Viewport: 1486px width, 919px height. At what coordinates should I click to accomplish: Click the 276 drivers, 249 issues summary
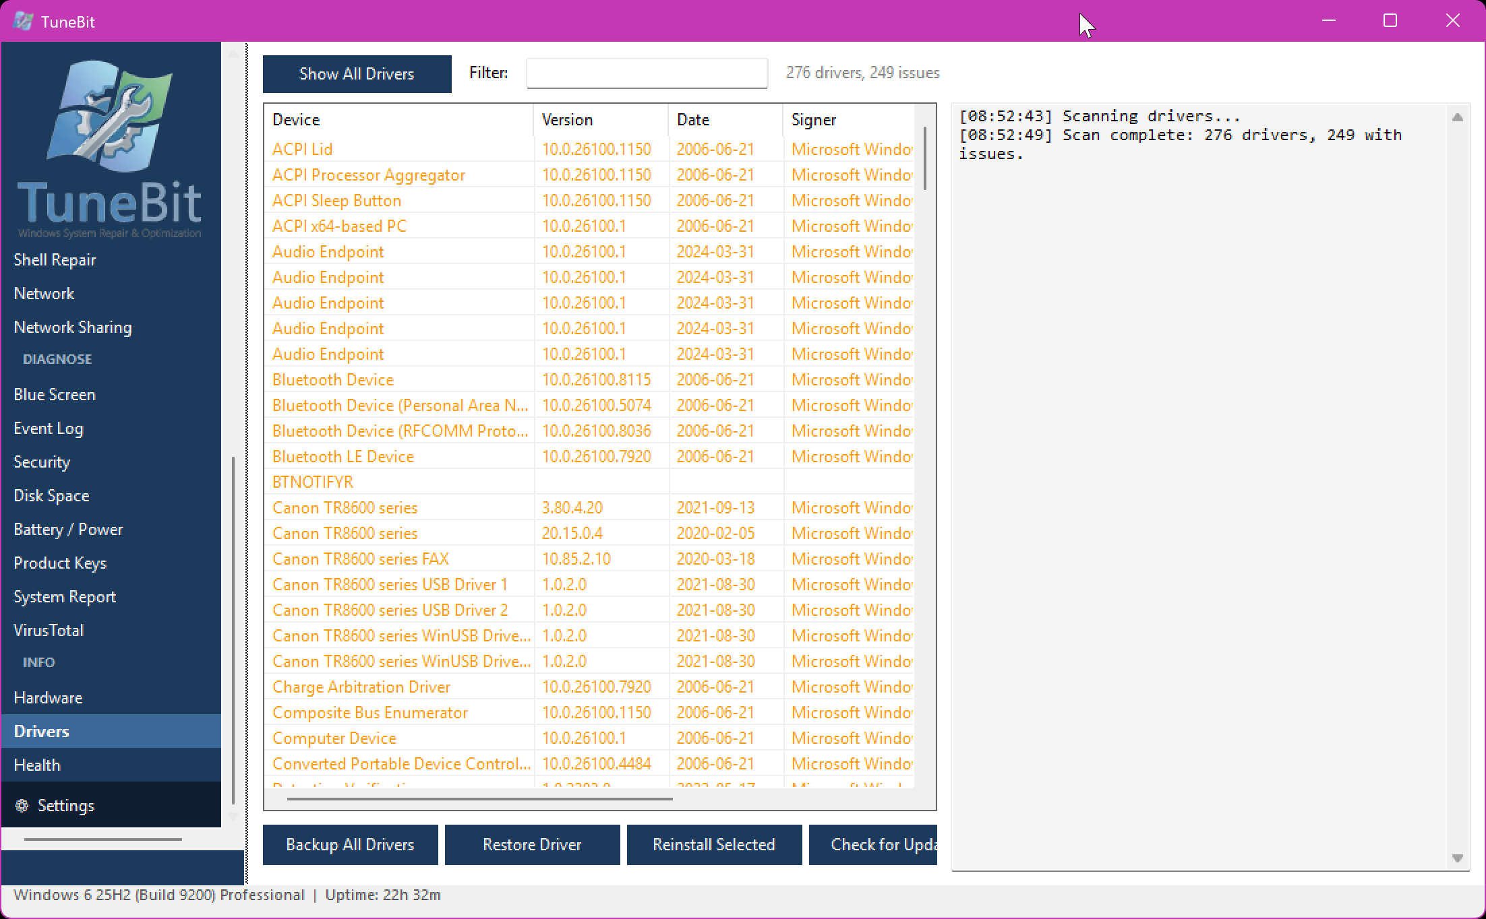862,73
